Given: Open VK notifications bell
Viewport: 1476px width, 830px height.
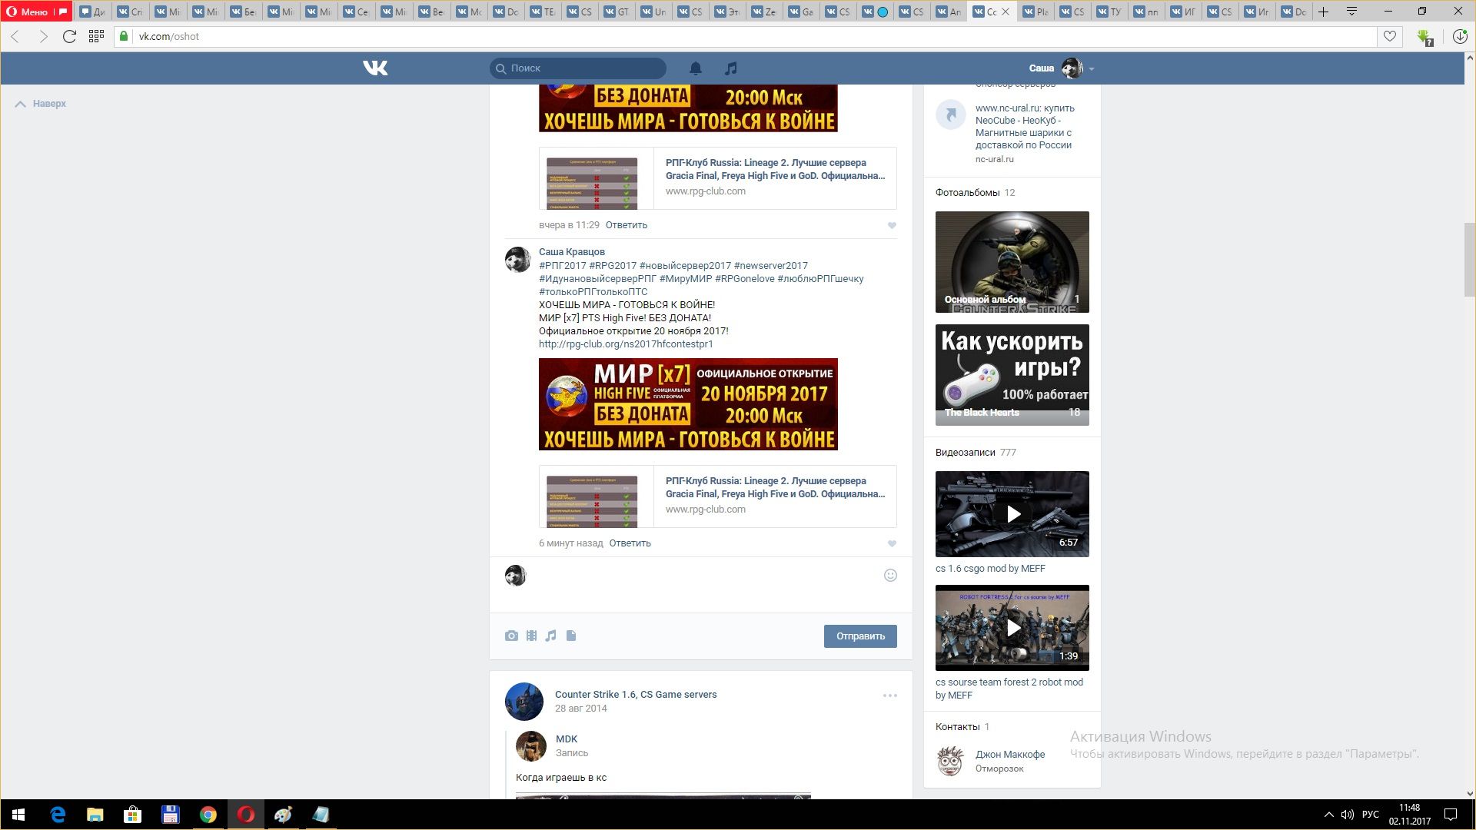Looking at the screenshot, I should point(695,68).
